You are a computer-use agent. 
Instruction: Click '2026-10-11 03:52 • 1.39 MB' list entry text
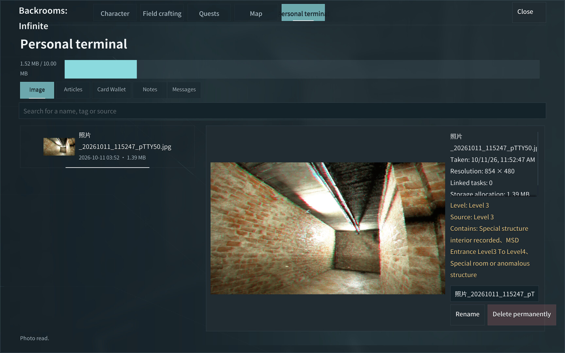click(112, 158)
